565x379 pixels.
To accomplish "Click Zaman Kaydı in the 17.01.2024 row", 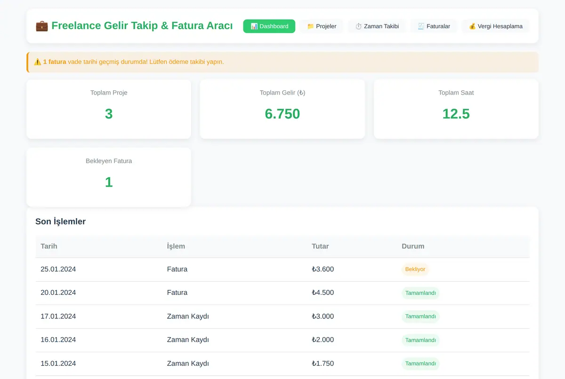I will pyautogui.click(x=188, y=316).
